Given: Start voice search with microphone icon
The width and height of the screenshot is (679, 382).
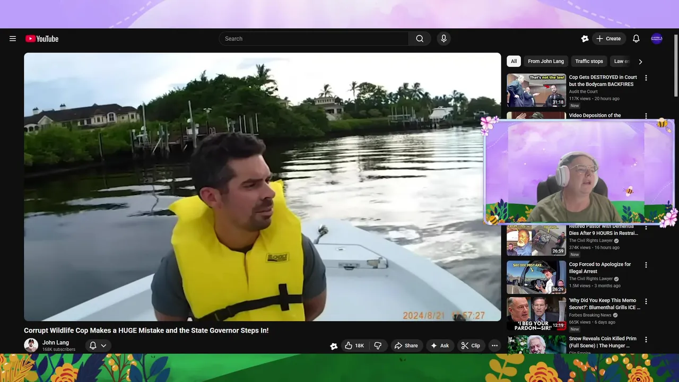Looking at the screenshot, I should [x=444, y=39].
